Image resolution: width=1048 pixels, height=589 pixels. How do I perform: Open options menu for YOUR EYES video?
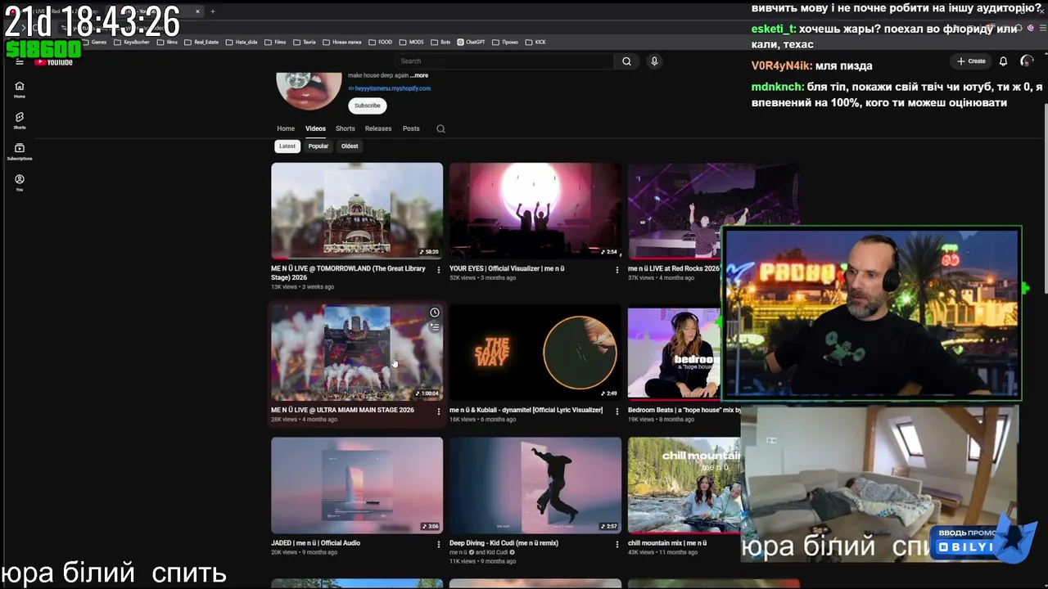(x=617, y=269)
